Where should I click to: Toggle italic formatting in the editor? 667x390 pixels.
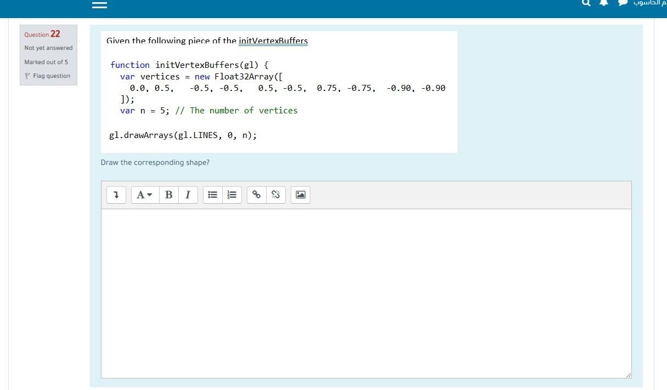pos(188,194)
